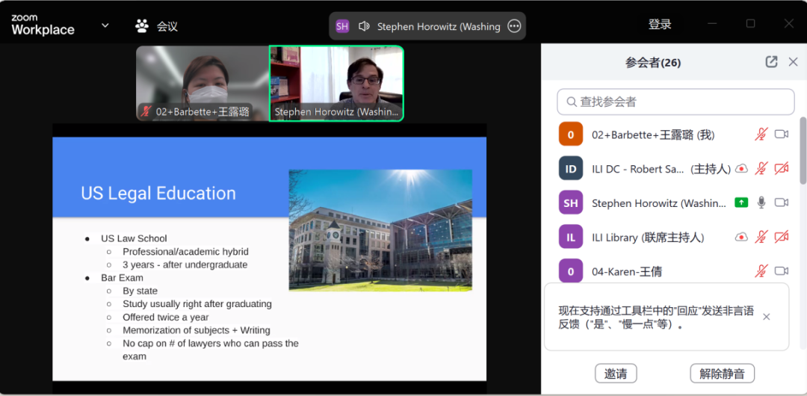Open more options in the speaker bar
This screenshot has width=807, height=396.
(513, 26)
